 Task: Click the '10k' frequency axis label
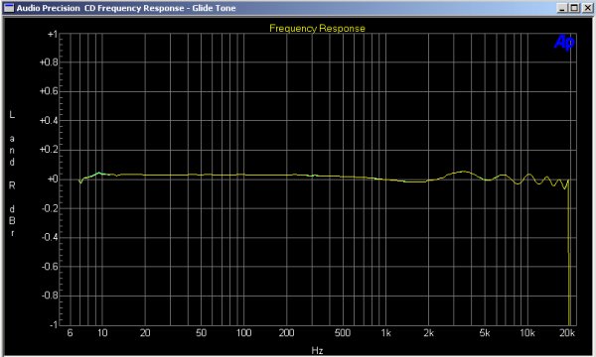coord(527,333)
